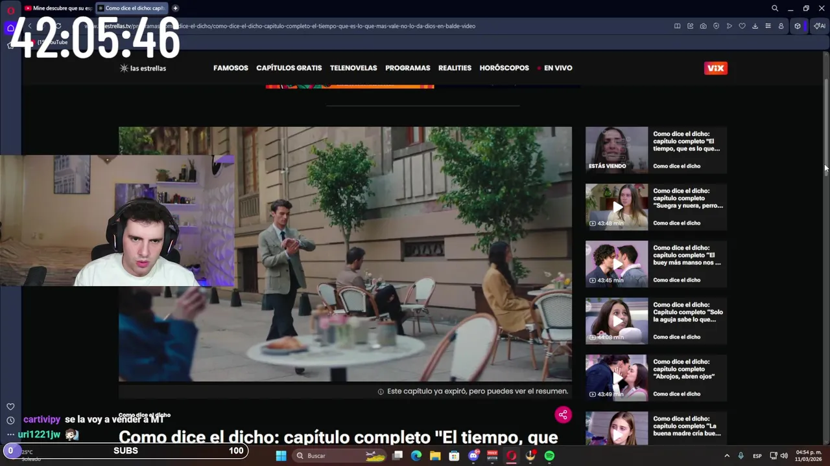Open 'La buena madre cría bue...' title link
Image resolution: width=830 pixels, height=466 pixels.
click(687, 426)
